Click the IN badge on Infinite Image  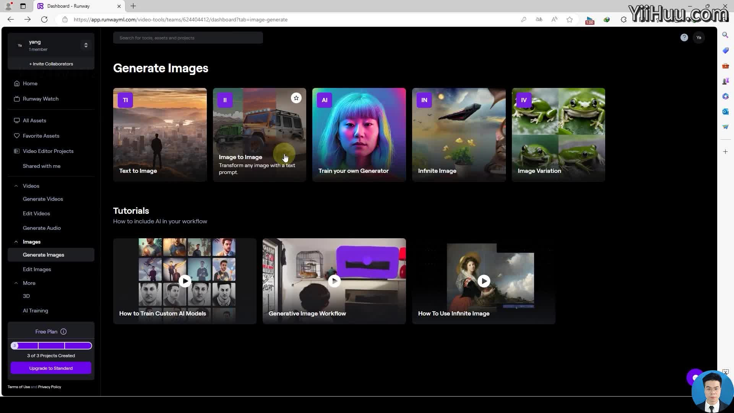[x=424, y=100]
